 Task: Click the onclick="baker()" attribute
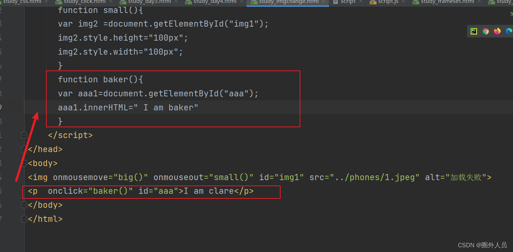pos(91,191)
